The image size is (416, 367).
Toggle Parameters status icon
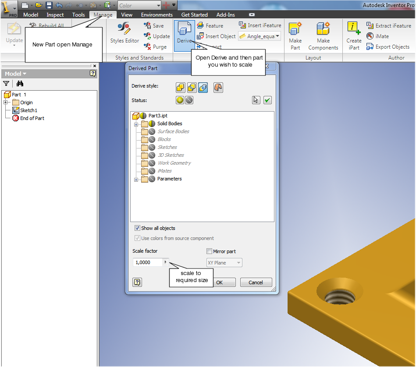(152, 179)
